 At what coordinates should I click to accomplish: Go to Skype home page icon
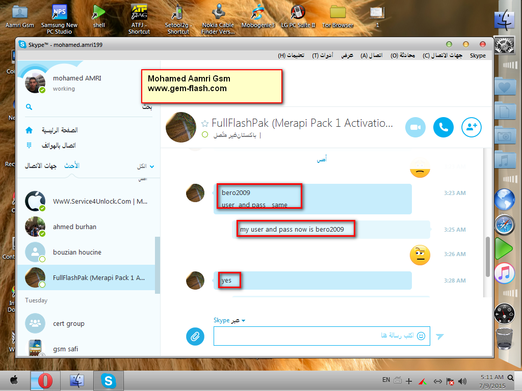point(29,130)
